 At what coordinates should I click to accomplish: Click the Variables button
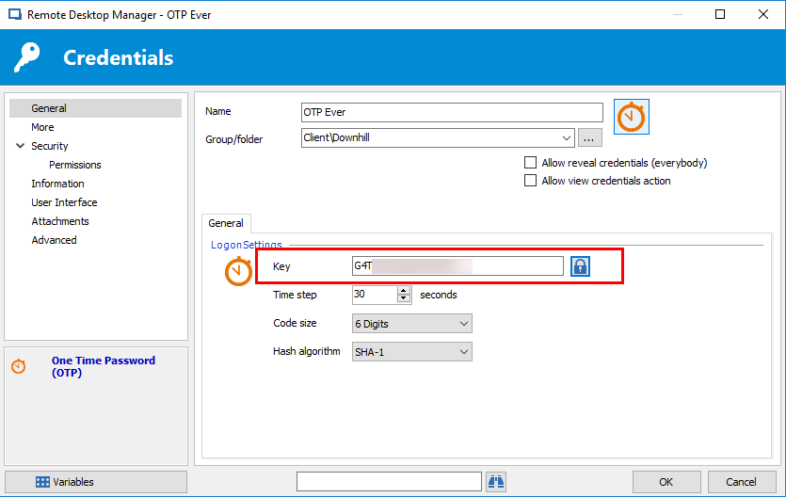96,482
